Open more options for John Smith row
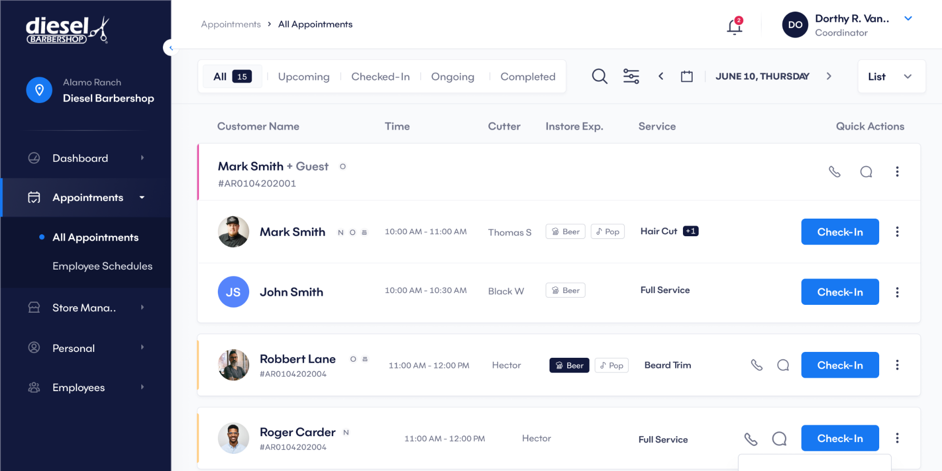Screen dimensions: 942x471 [x=897, y=292]
